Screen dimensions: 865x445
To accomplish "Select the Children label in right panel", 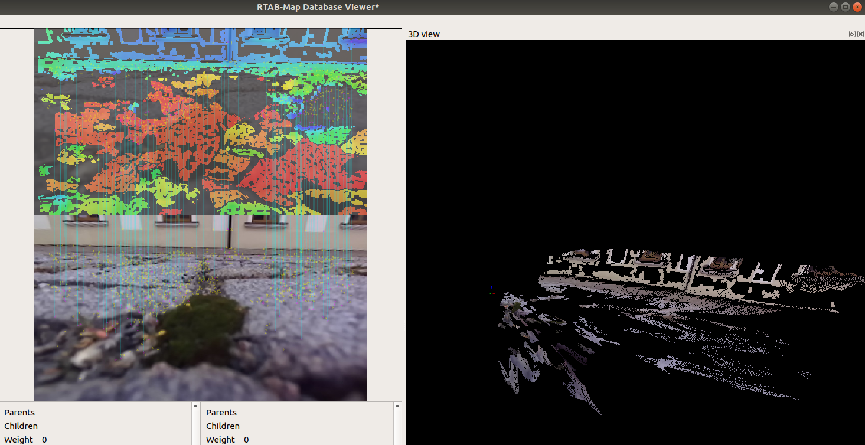I will point(223,426).
